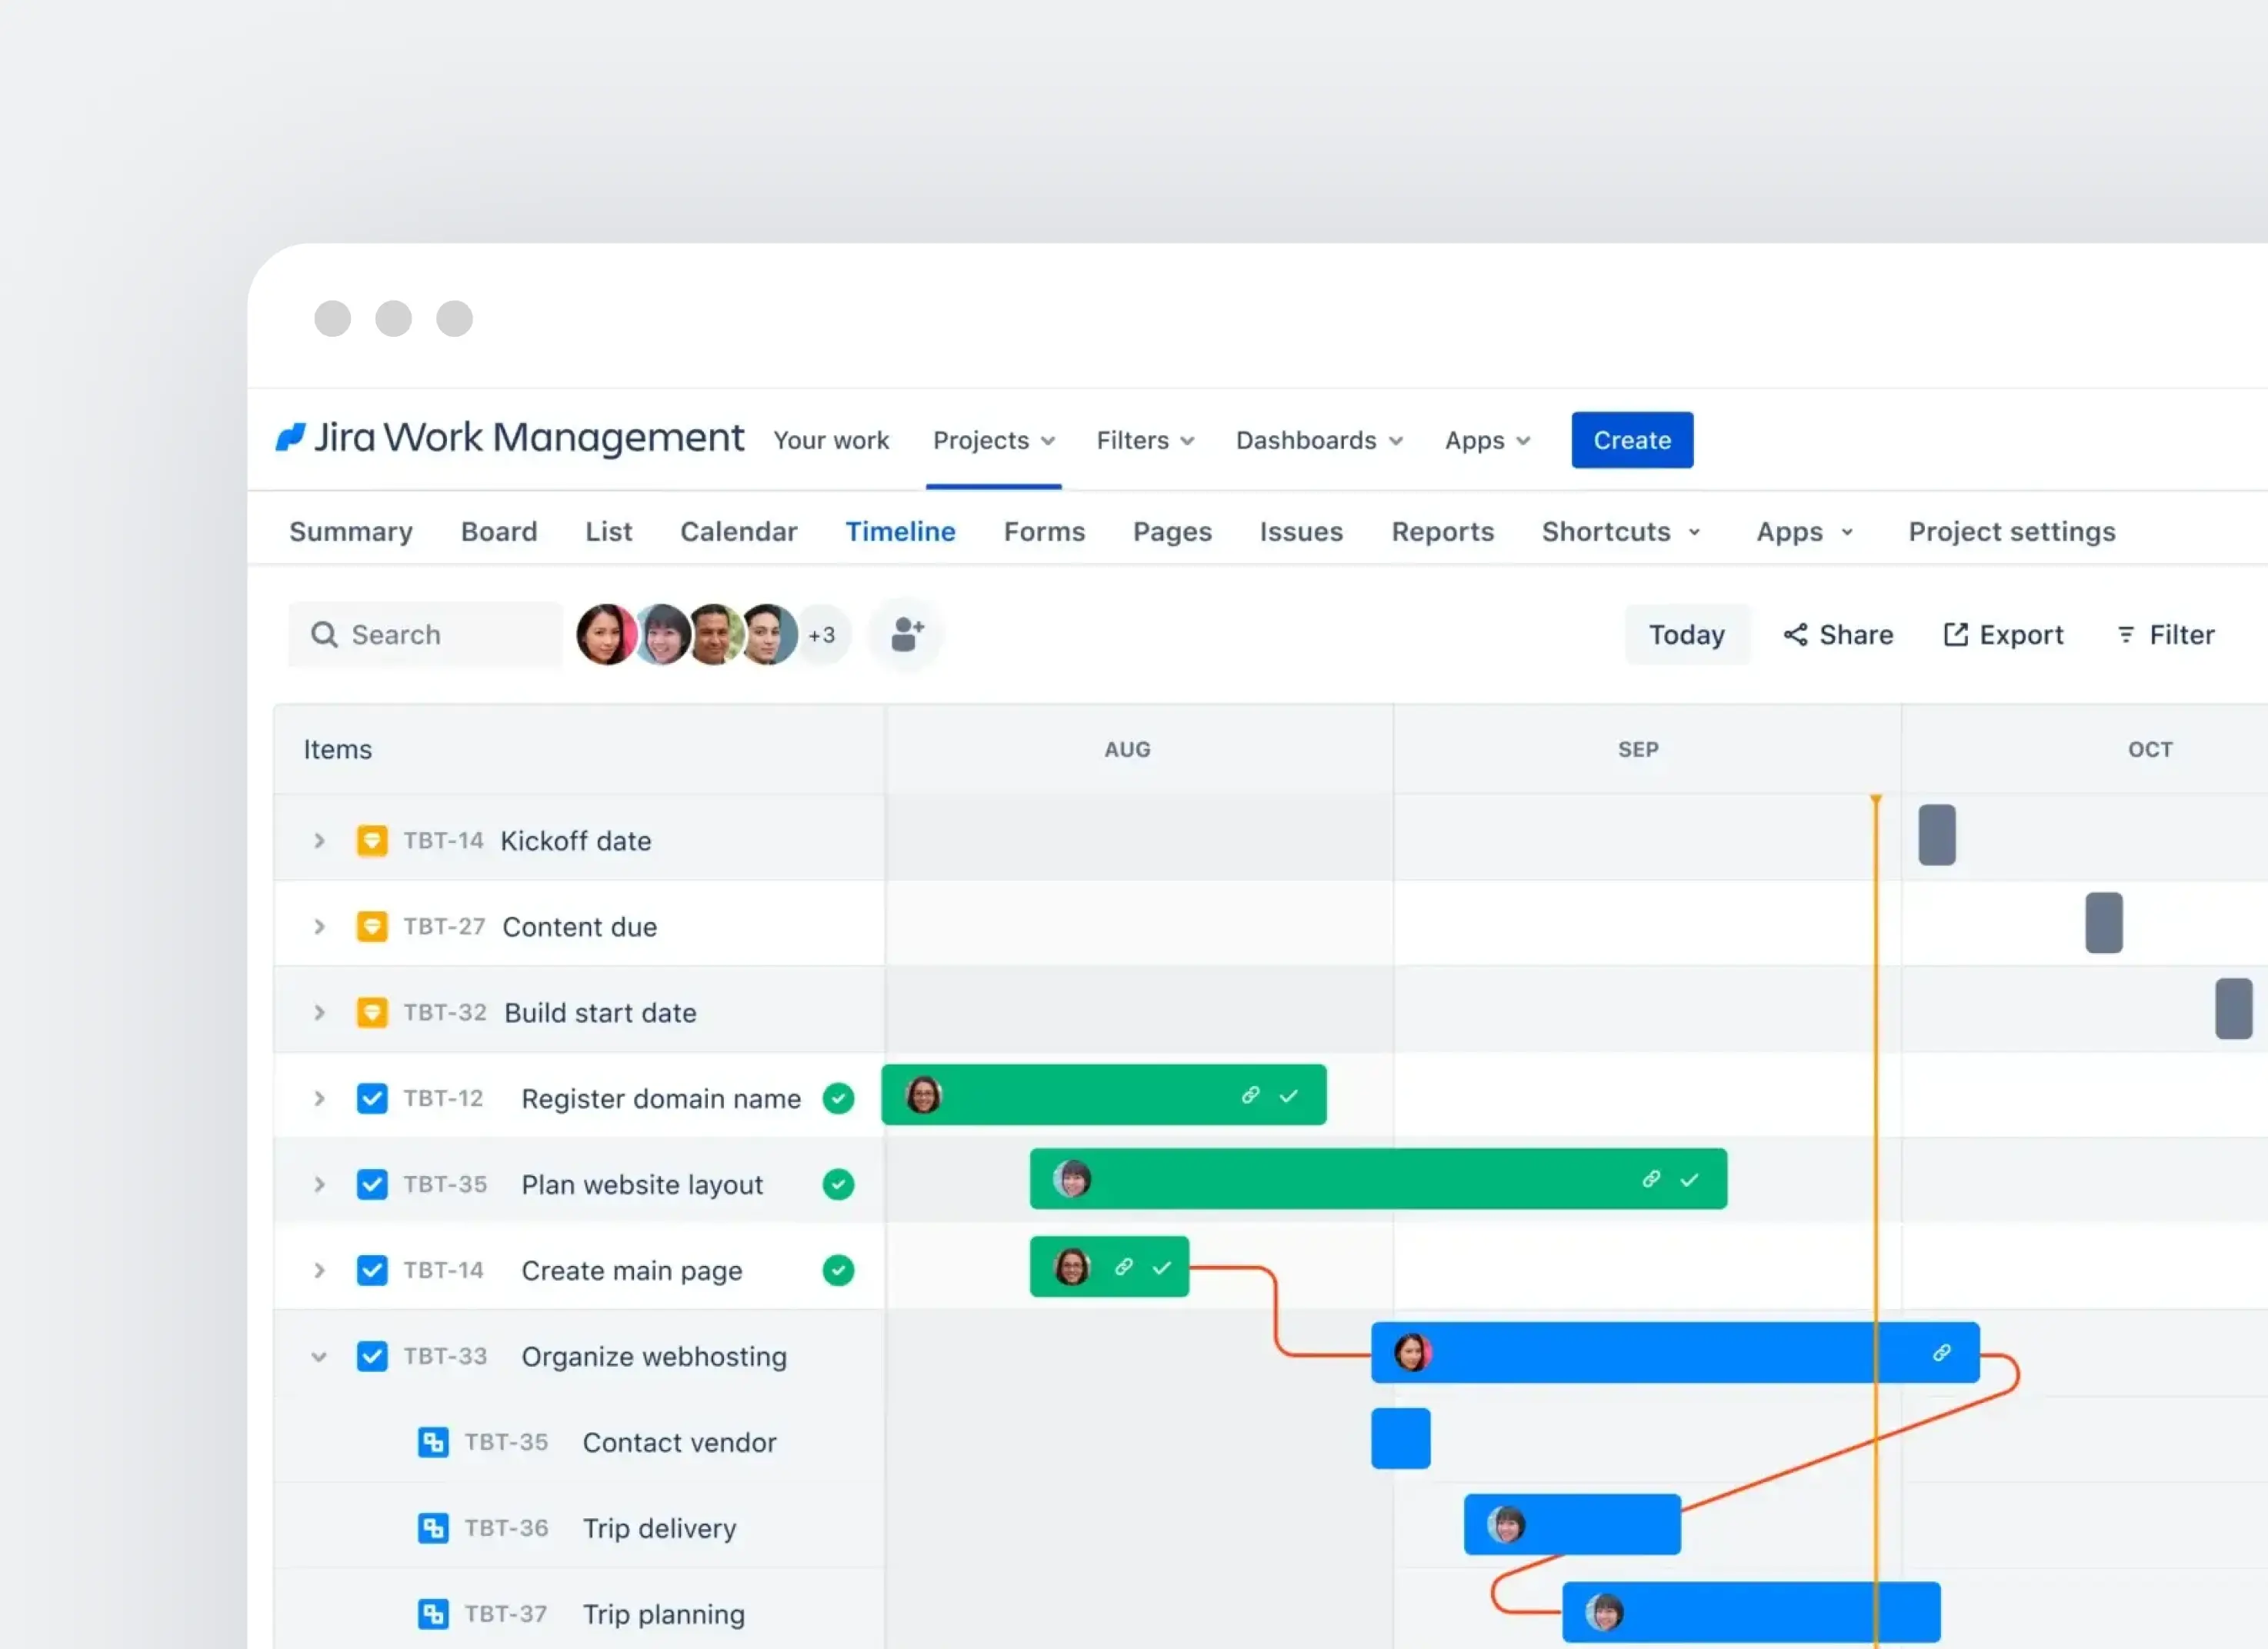Expand the TBT-27 Content due row
The width and height of the screenshot is (2268, 1649).
[x=319, y=926]
